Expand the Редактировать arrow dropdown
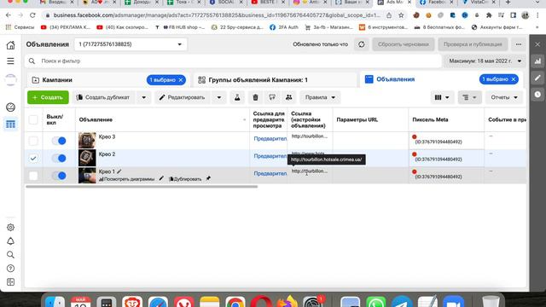Viewport: 546px width, 307px height. [218, 97]
